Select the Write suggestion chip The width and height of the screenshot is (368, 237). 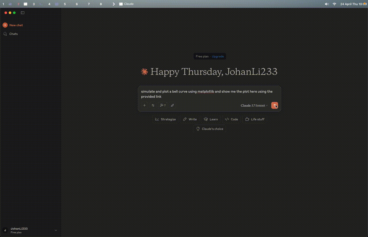click(190, 119)
